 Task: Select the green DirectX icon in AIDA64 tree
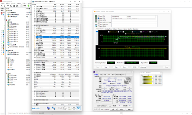tap(3, 43)
